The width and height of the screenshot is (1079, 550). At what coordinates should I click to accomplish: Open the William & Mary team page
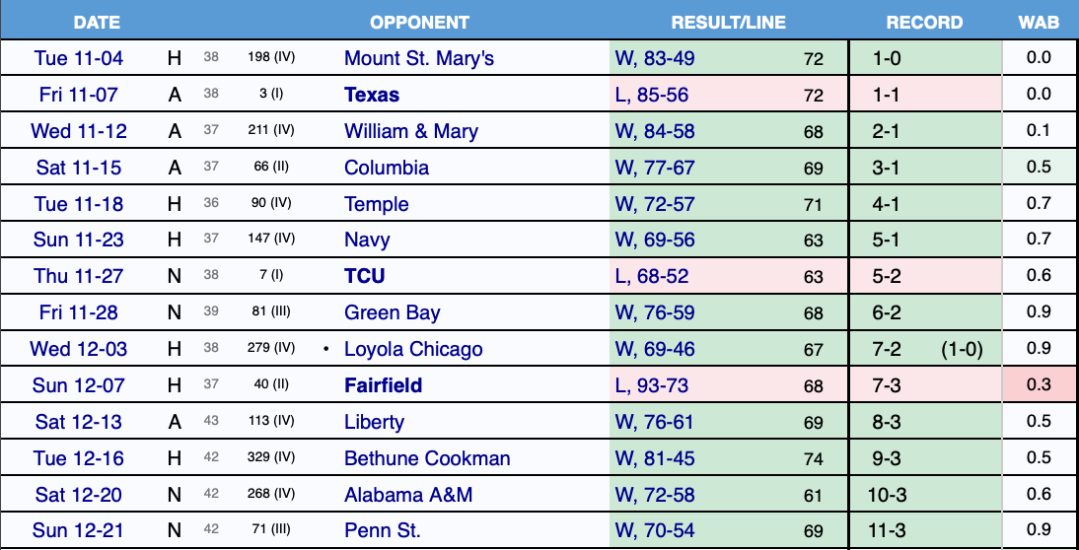pyautogui.click(x=411, y=131)
